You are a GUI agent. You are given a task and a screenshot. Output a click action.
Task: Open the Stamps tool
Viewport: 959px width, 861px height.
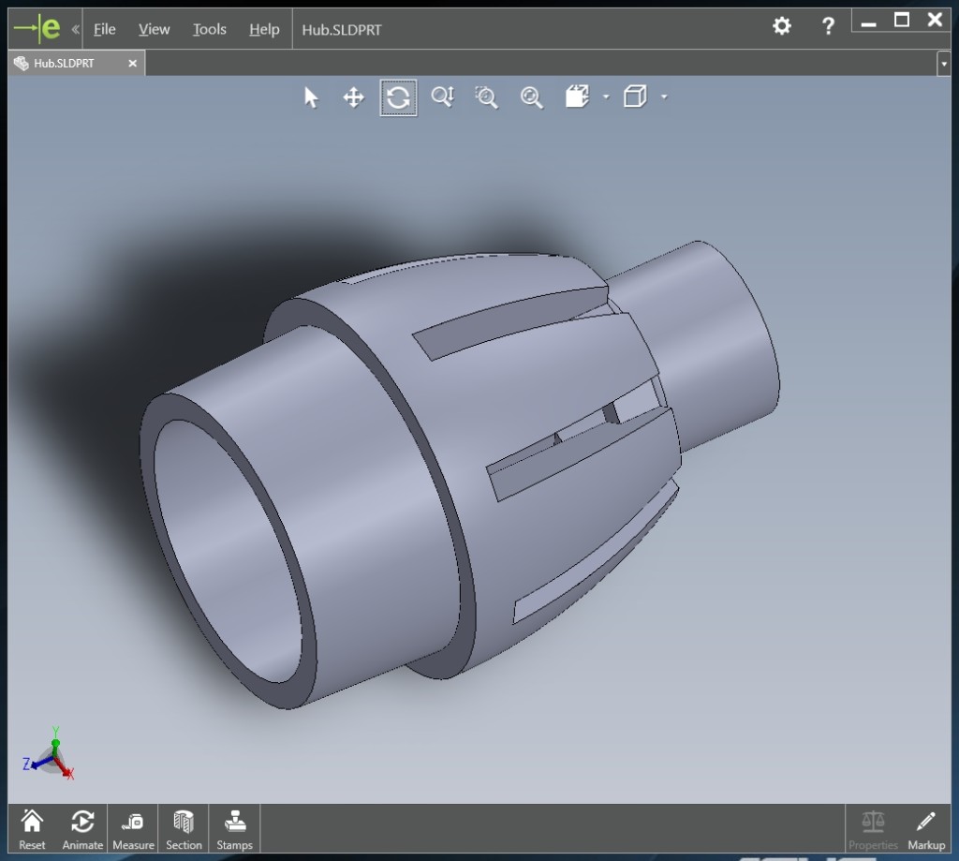(234, 829)
